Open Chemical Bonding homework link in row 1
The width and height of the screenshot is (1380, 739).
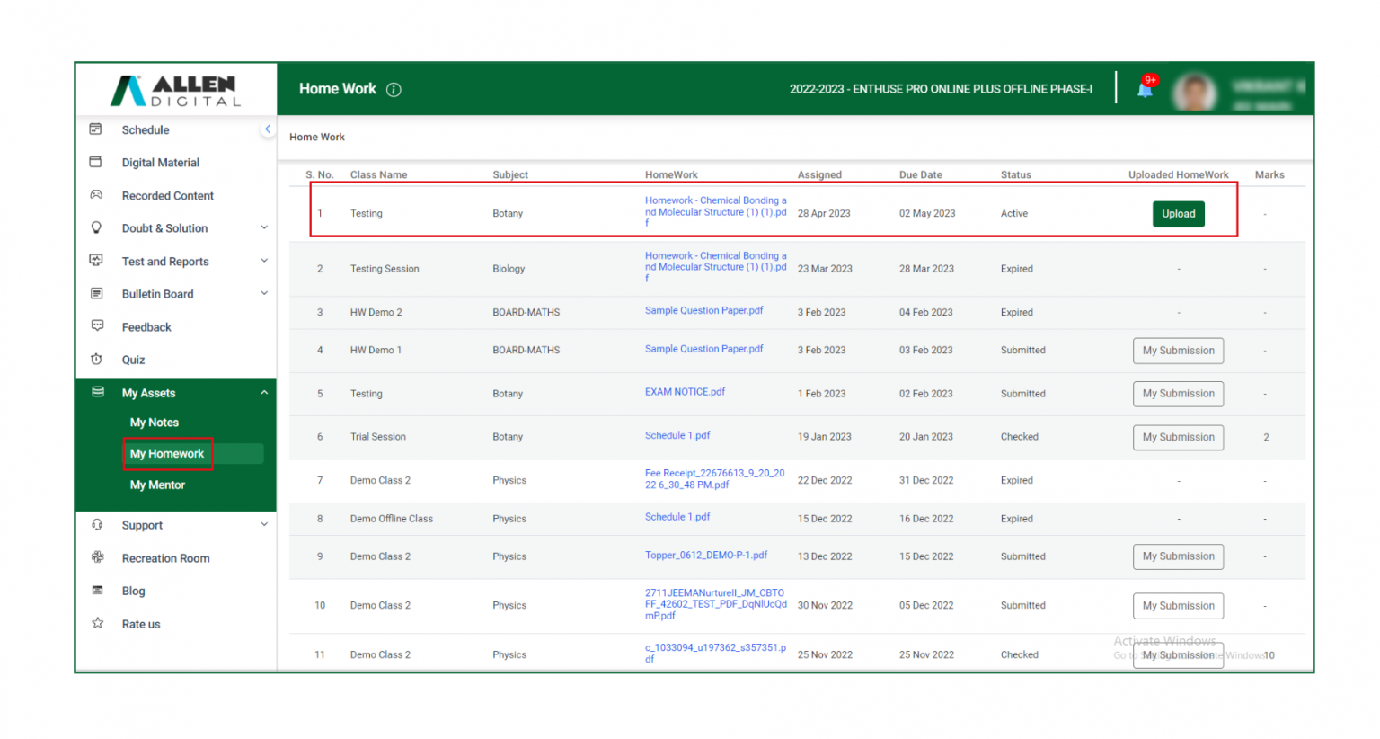point(716,212)
